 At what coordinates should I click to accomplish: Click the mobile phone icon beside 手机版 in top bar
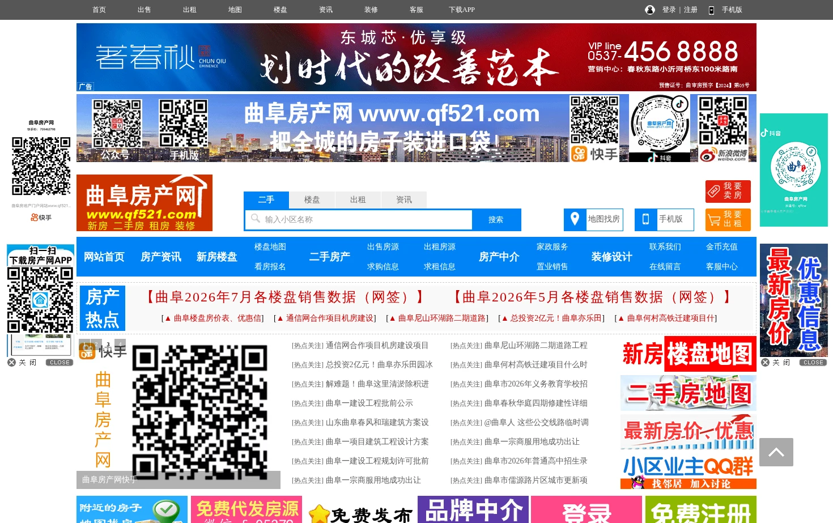(711, 10)
